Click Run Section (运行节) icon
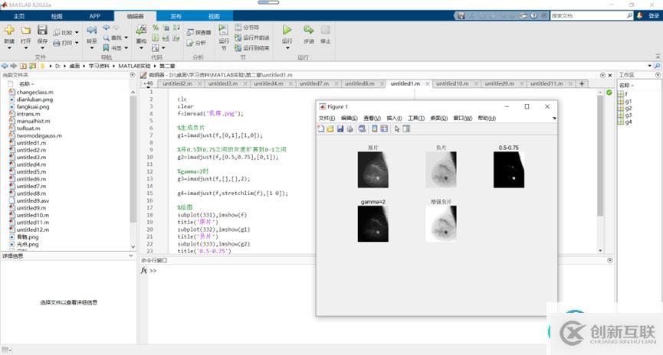 [223, 31]
